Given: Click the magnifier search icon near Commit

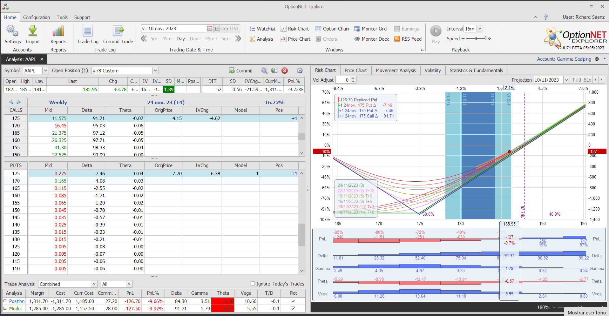Looking at the screenshot, I should 264,71.
